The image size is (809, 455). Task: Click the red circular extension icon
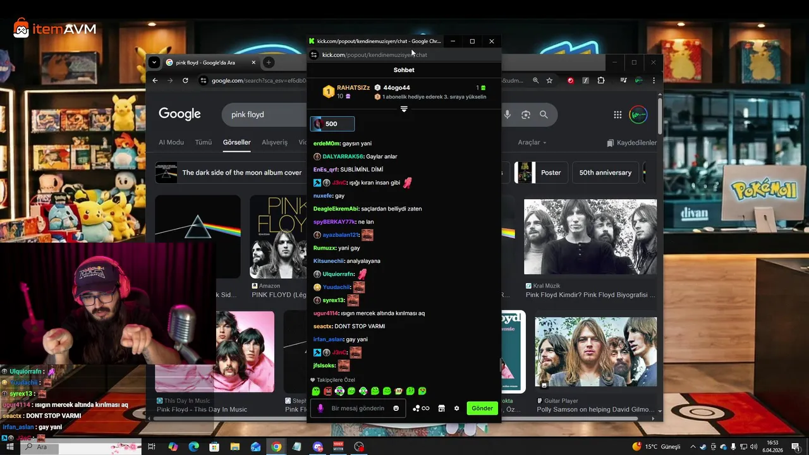click(571, 80)
